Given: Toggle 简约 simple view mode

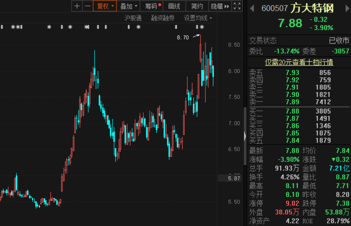Looking at the screenshot, I should tap(197, 6).
